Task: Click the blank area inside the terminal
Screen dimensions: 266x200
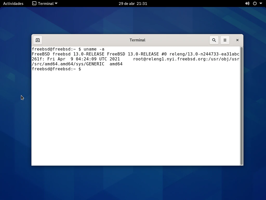Action: click(x=135, y=117)
